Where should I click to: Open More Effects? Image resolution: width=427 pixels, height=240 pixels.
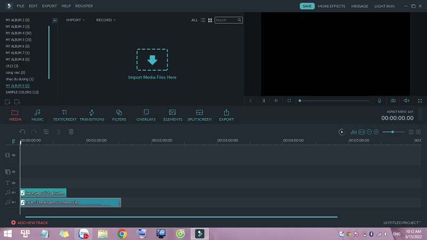click(x=331, y=6)
